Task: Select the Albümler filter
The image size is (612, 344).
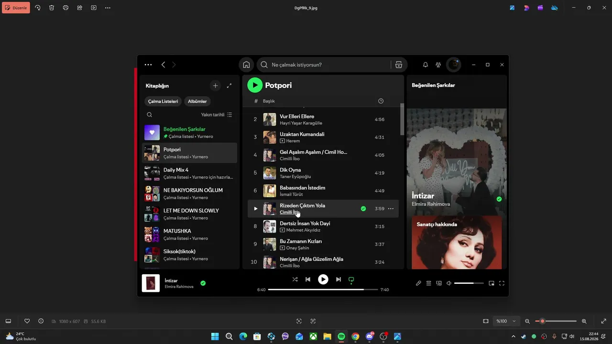Action: coord(197,101)
